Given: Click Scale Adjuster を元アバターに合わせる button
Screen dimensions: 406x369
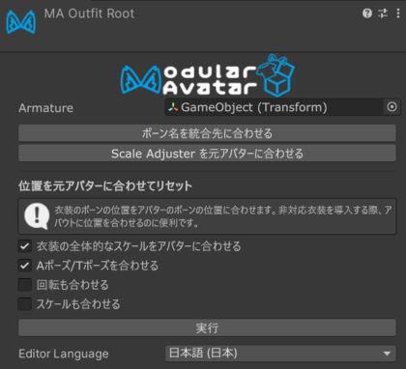Looking at the screenshot, I should tap(207, 154).
